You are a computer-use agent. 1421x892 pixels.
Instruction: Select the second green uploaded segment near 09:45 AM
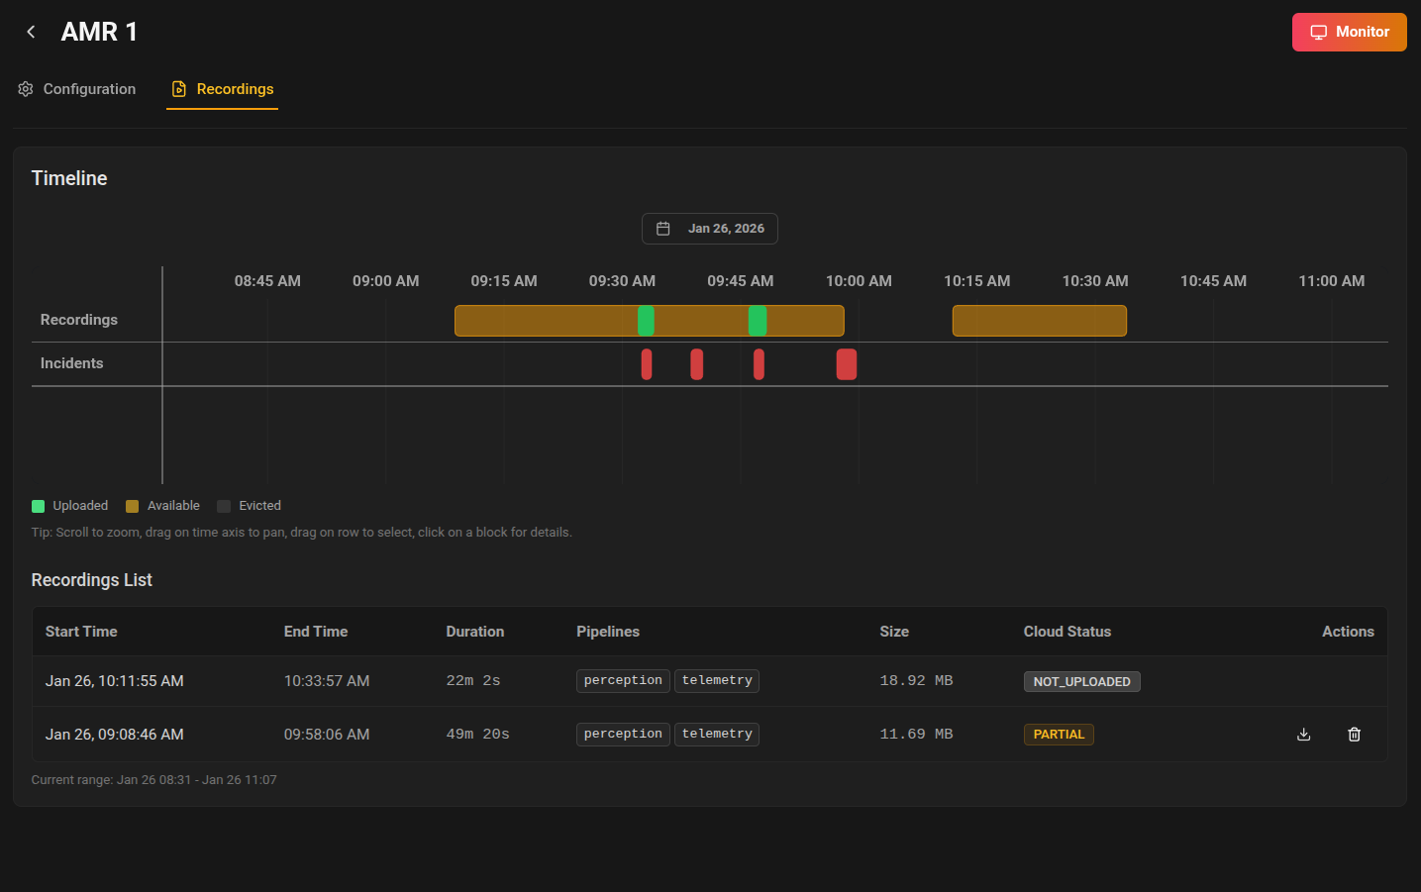click(758, 321)
